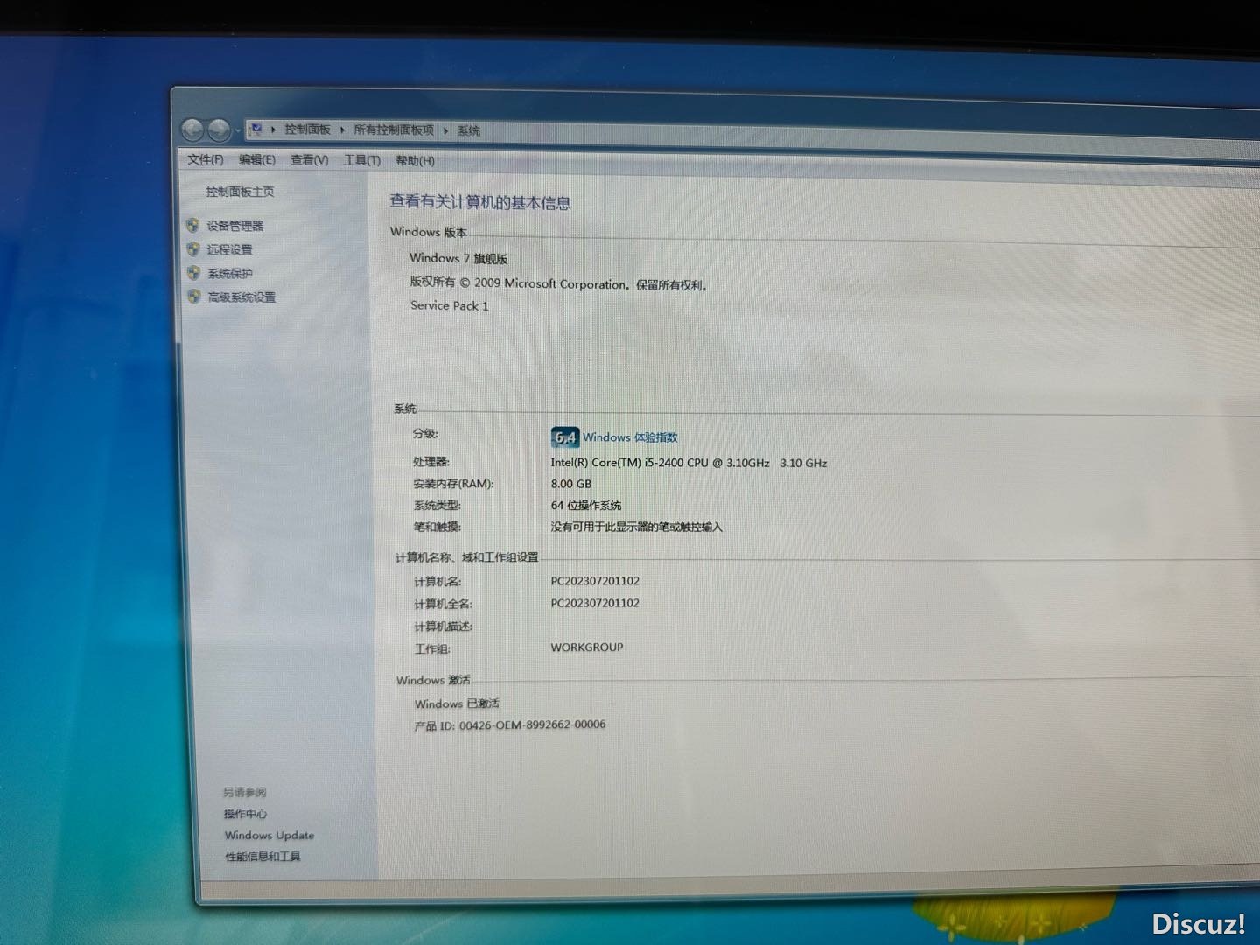
Task: Open Windows Update link
Action: pyautogui.click(x=269, y=836)
